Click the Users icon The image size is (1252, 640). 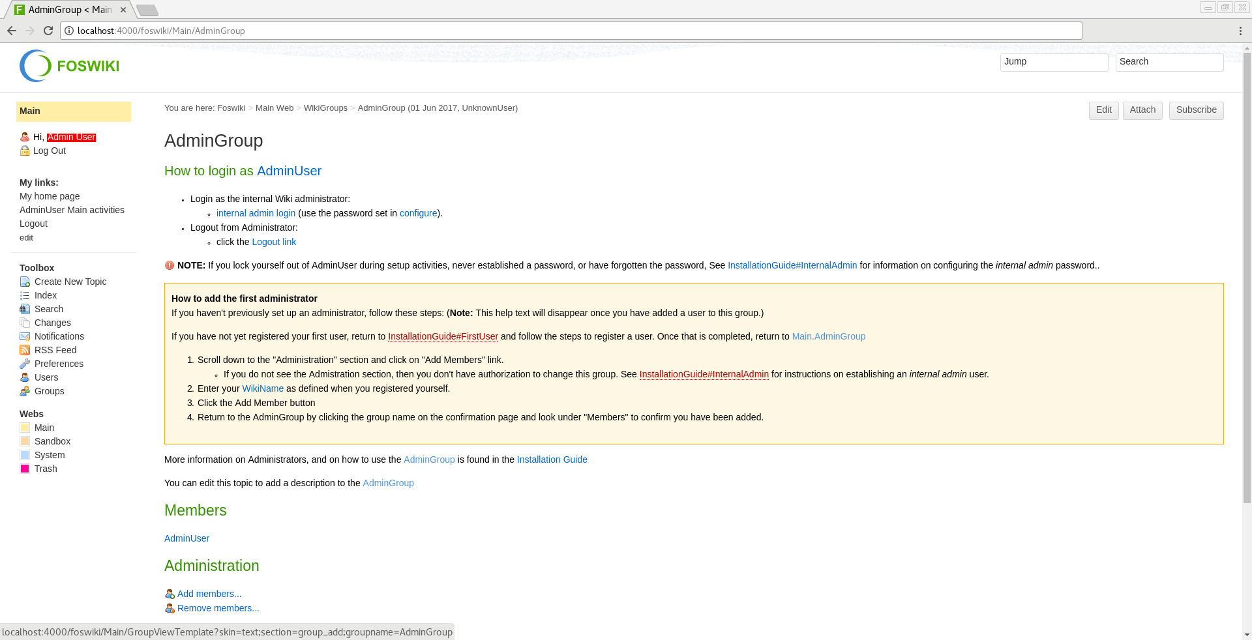pos(25,377)
